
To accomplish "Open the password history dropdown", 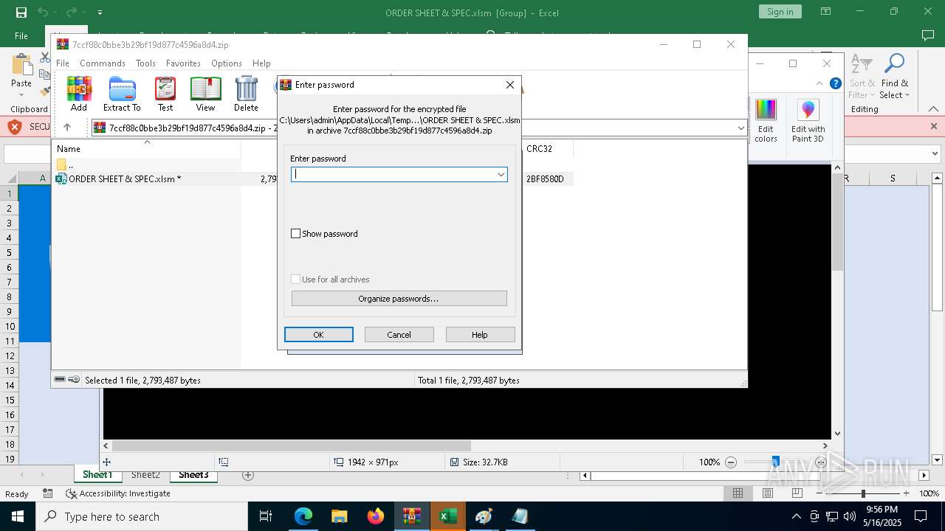I will pos(501,175).
